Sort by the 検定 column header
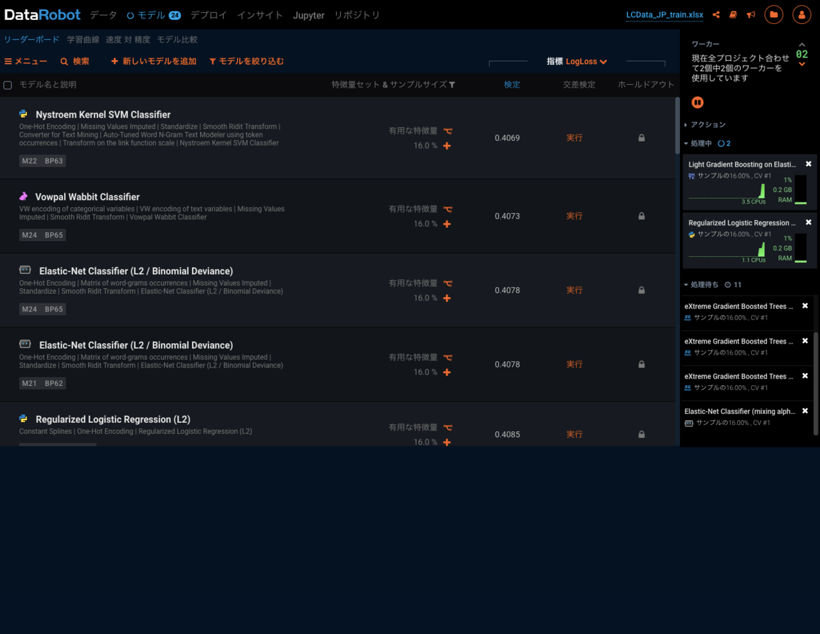Screen dimensions: 820x634 click(x=512, y=85)
